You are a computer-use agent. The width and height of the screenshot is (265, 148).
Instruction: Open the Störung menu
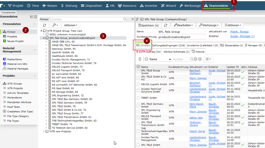69,6
